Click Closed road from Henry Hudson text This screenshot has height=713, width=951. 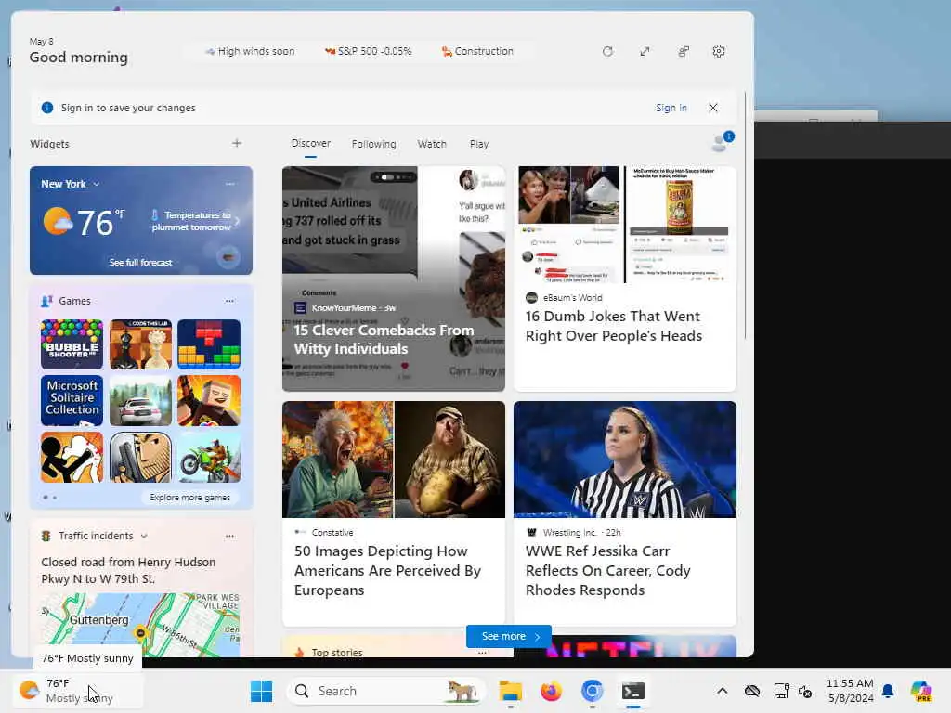pyautogui.click(x=128, y=571)
